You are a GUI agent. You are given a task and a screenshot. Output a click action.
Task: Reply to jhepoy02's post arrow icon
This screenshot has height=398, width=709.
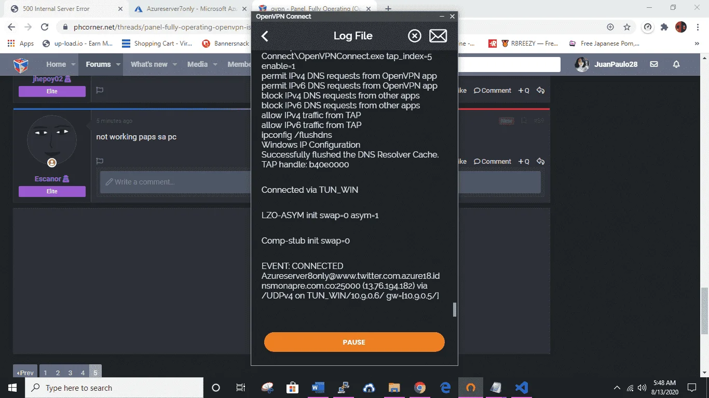point(540,90)
